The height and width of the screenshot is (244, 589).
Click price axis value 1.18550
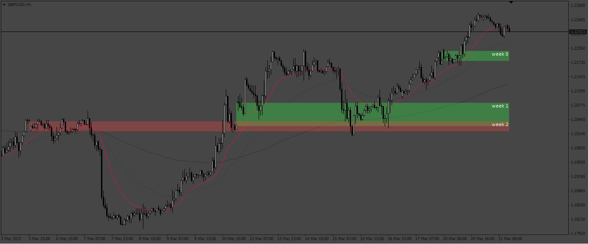[578, 205]
